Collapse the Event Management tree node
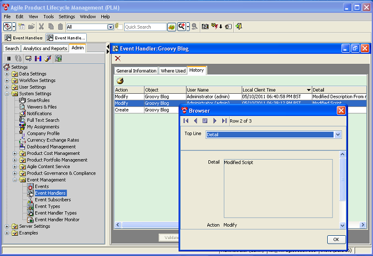Viewport: 373px width, 256px height. click(15, 180)
